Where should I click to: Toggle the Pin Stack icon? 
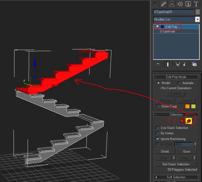[x=158, y=64]
